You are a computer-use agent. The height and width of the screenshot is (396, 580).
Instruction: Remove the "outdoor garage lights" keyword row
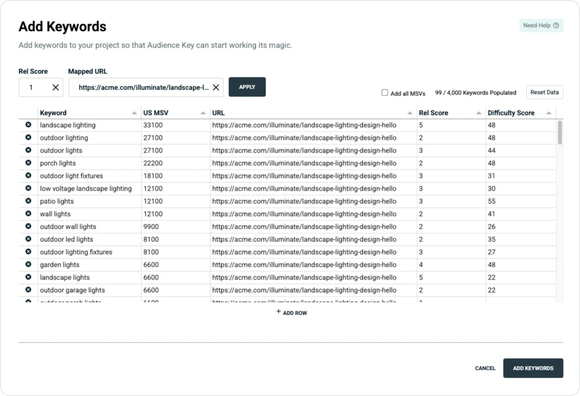[x=28, y=290]
